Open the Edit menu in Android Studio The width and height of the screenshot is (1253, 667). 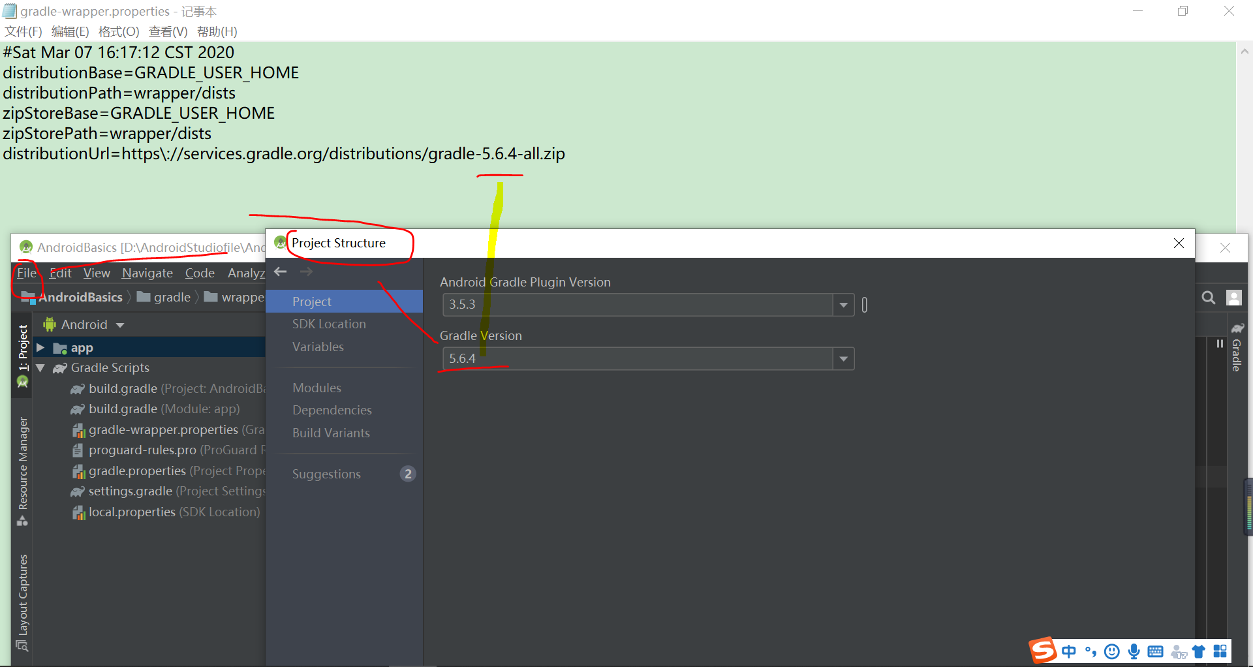click(60, 273)
